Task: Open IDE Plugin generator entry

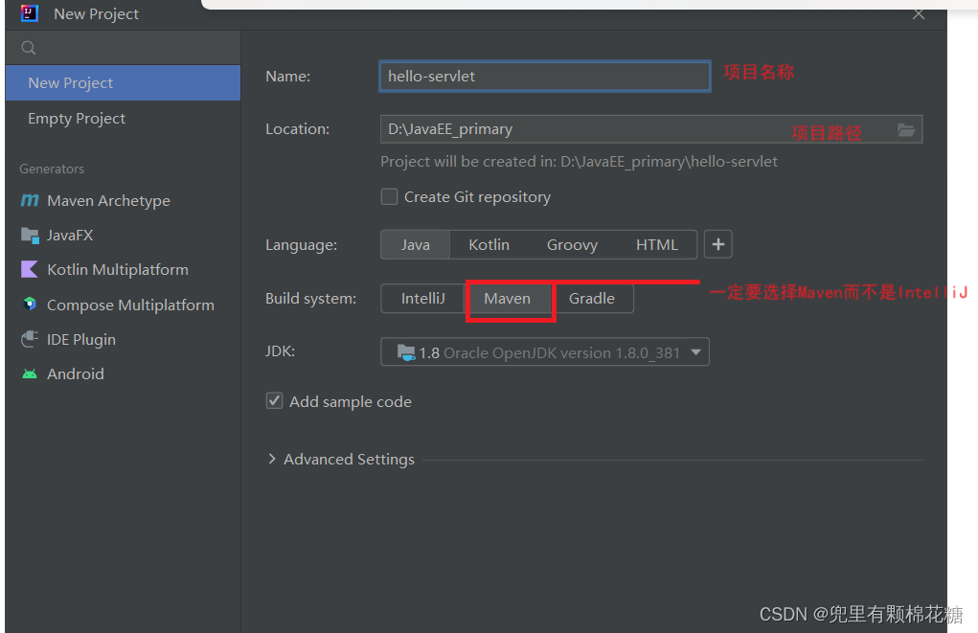Action: [123, 339]
